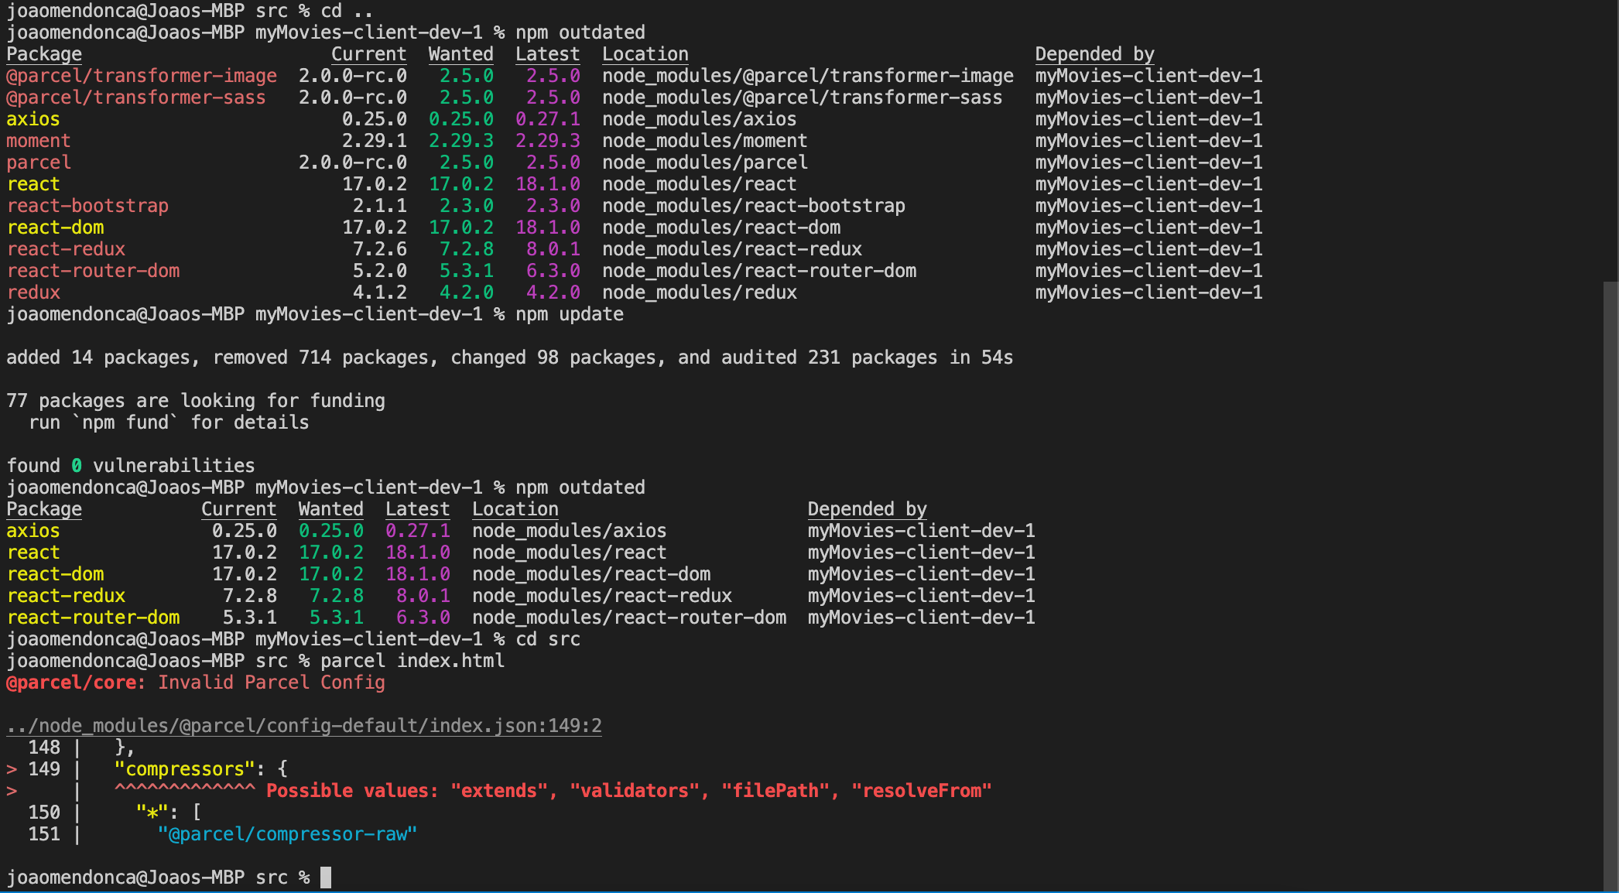Click line number 150 in the error snippet
This screenshot has height=893, width=1619.
click(44, 813)
